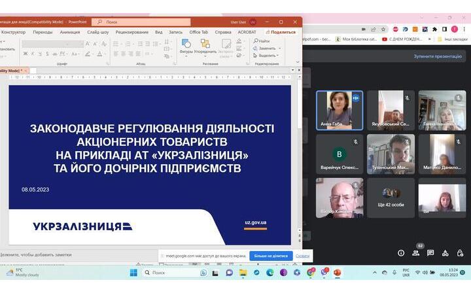Justify text in Абзац group
471x293 pixels.
click(138, 54)
